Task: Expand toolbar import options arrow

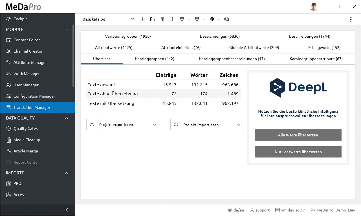Action: 204,19
